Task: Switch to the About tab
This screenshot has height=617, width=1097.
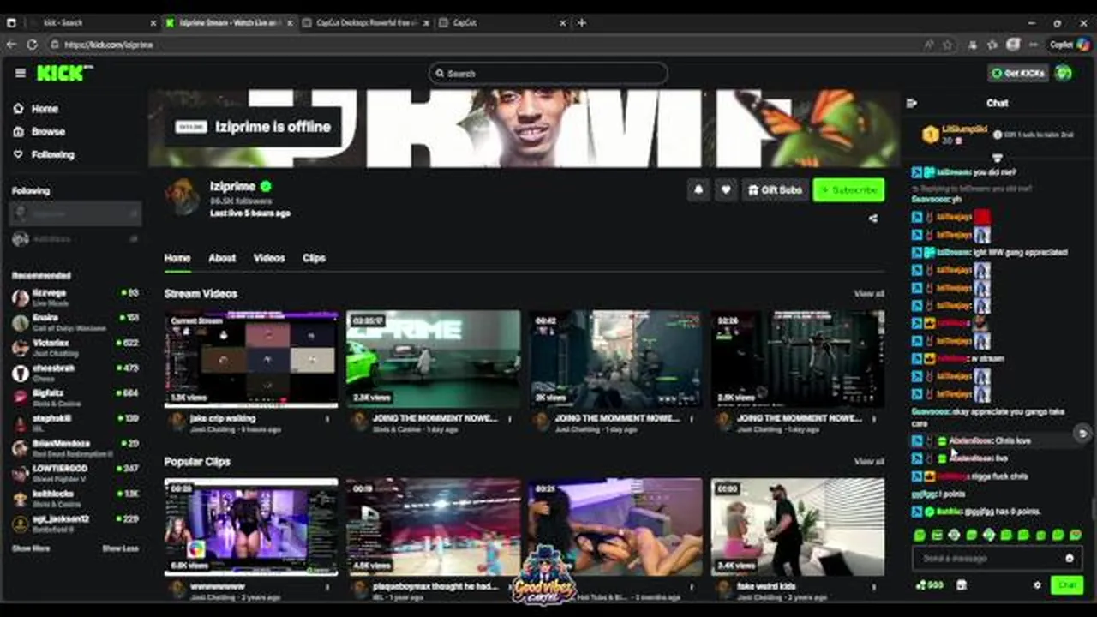Action: 222,258
